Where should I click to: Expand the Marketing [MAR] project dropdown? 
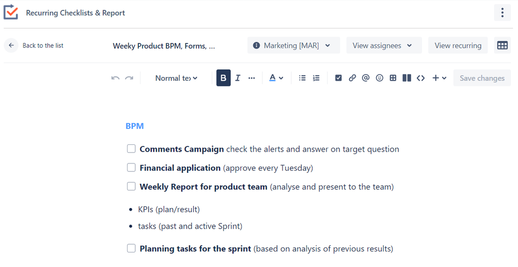click(293, 46)
